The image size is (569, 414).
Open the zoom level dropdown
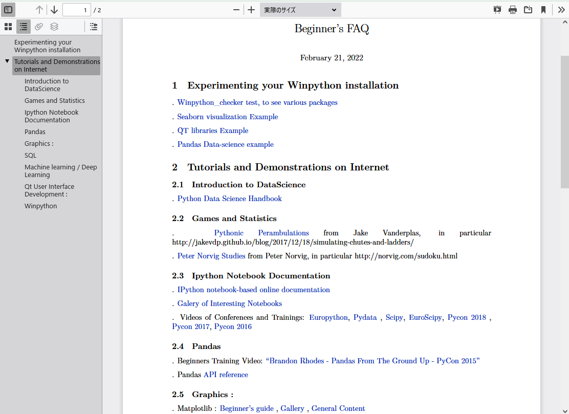coord(300,9)
